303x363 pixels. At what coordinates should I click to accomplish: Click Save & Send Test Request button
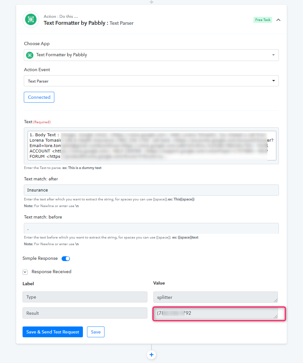53,332
